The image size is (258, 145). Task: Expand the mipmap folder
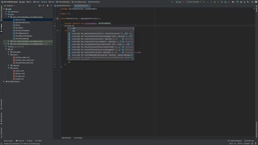pos(9,65)
